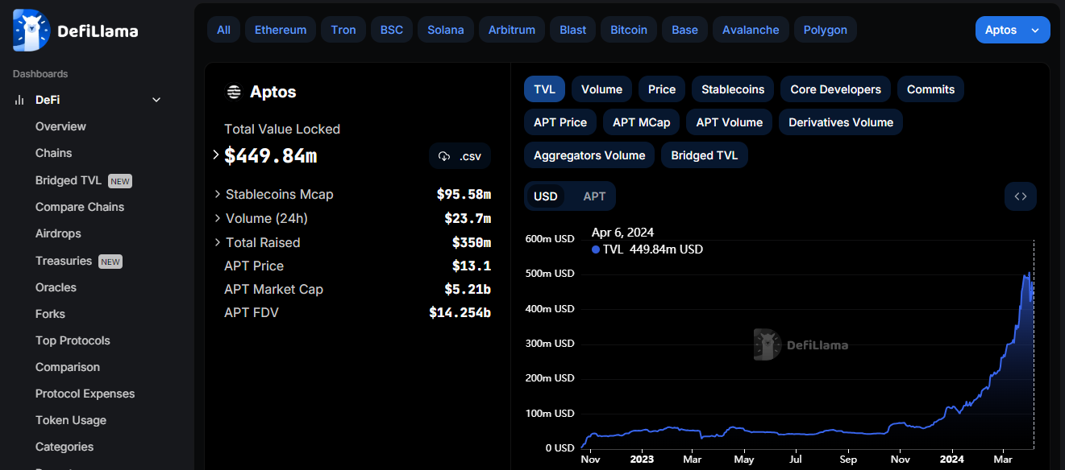Screen dimensions: 1065x470
Task: Toggle the TVL chart series
Action: (x=544, y=89)
